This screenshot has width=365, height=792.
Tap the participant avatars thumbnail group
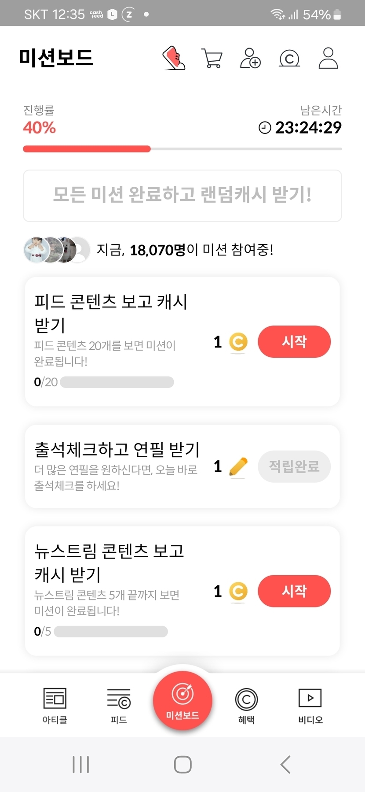click(x=56, y=250)
